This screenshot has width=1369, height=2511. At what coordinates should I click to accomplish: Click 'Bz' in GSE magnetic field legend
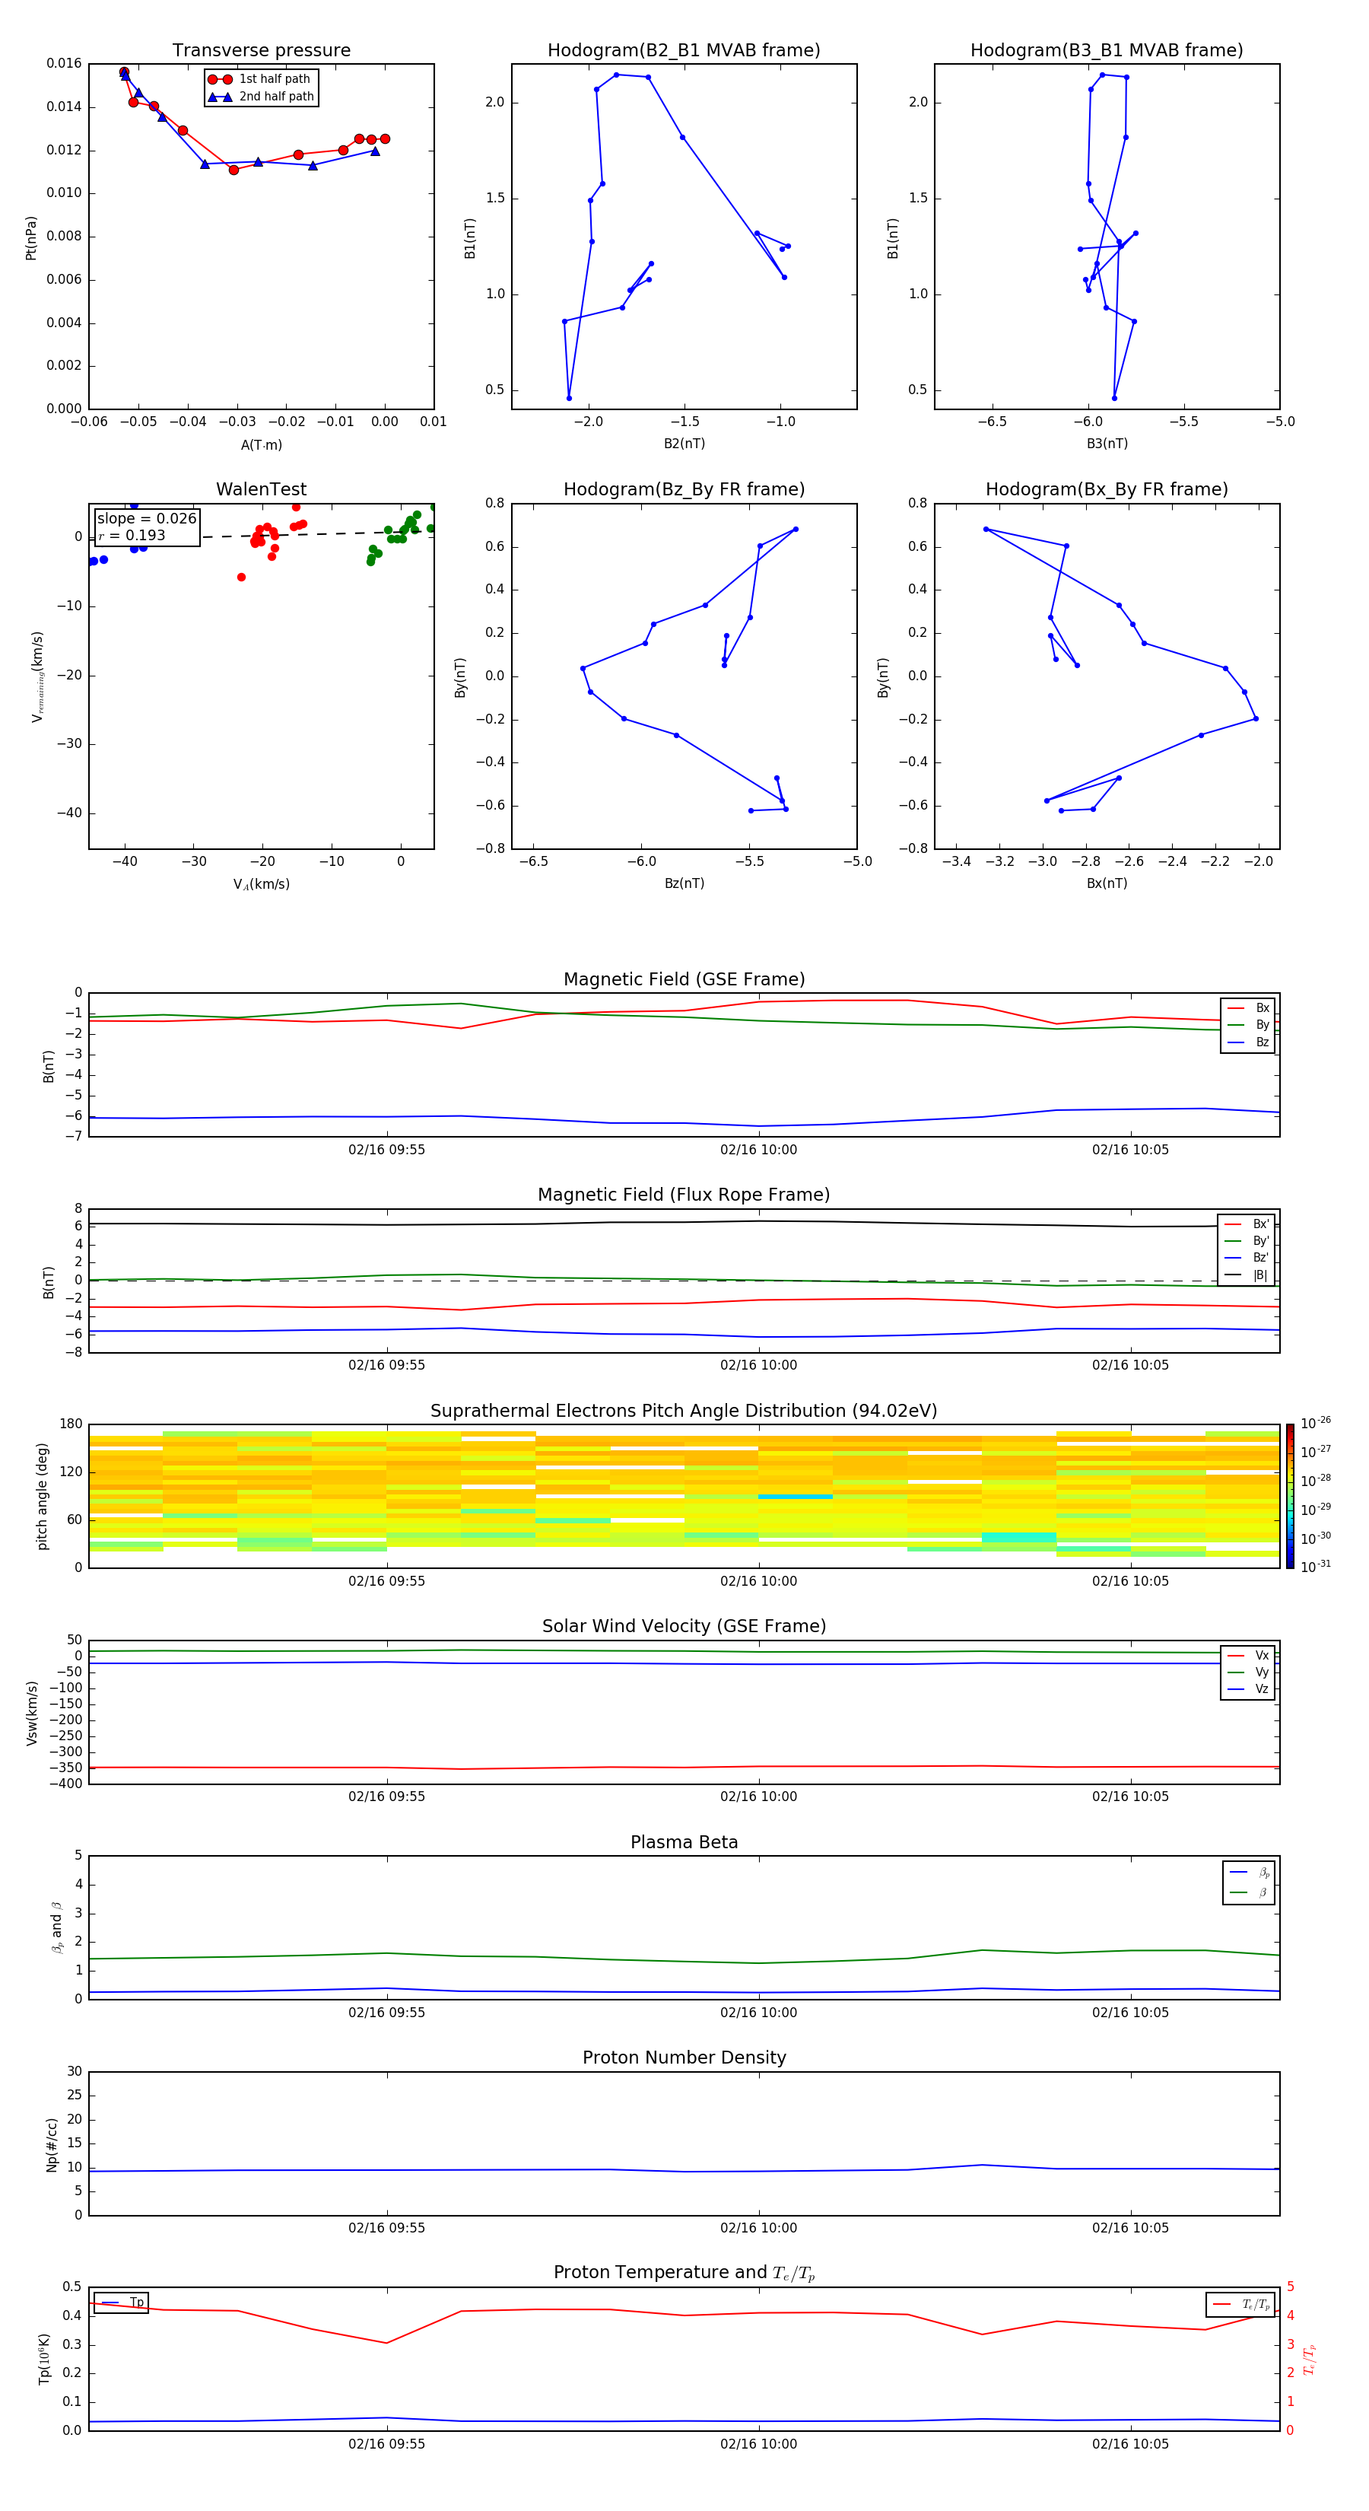coord(1248,1042)
